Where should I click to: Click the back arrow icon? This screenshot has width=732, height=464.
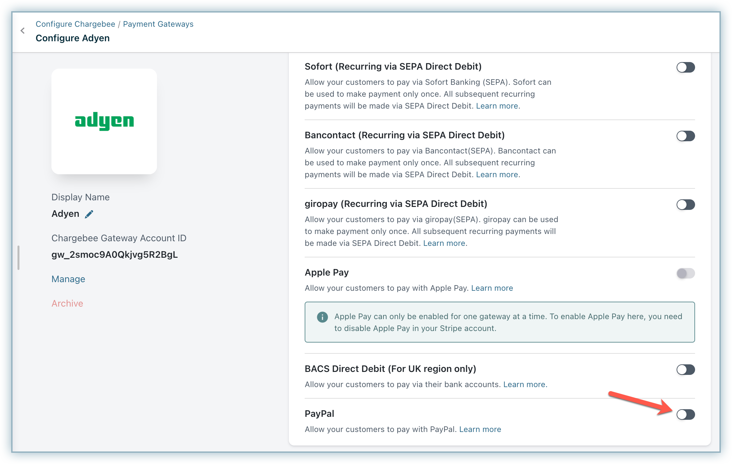point(22,31)
